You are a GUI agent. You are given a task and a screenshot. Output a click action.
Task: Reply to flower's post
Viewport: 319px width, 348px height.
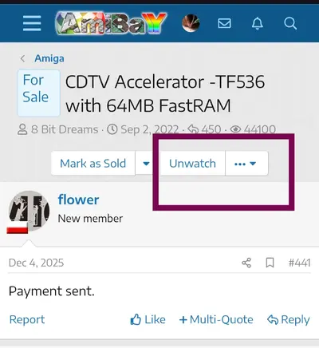point(289,319)
